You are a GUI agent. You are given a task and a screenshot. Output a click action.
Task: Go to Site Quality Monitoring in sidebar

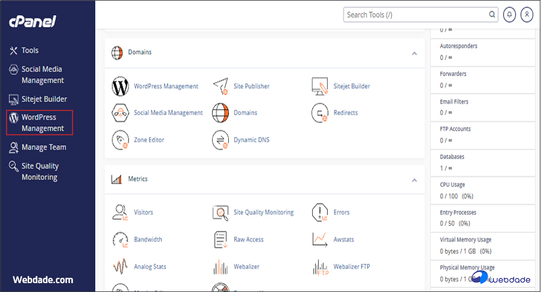tap(40, 172)
